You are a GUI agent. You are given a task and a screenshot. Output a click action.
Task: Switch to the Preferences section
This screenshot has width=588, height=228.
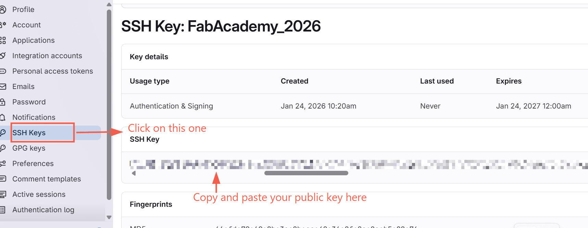pos(33,163)
